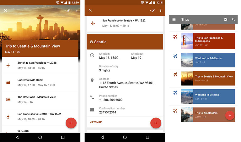241x142 pixels.
Task: Tap Android back button on Seattle trip list screen
Action: pos(18,137)
